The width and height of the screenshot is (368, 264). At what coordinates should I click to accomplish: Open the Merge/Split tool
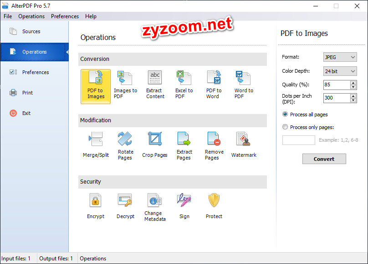click(96, 145)
